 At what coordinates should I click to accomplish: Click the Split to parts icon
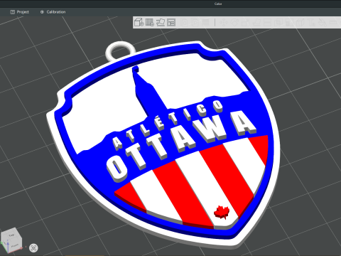pyautogui.click(x=195, y=22)
